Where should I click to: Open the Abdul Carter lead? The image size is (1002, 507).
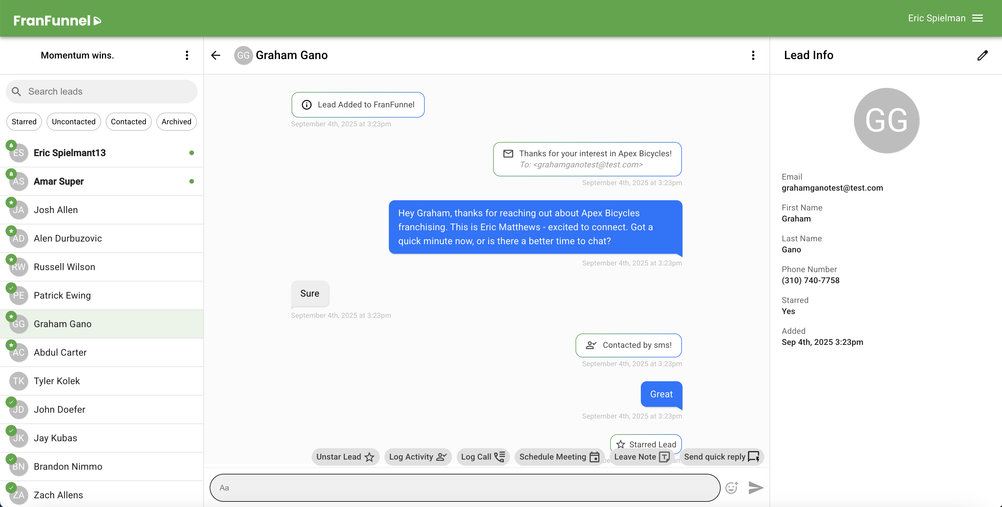tap(102, 353)
